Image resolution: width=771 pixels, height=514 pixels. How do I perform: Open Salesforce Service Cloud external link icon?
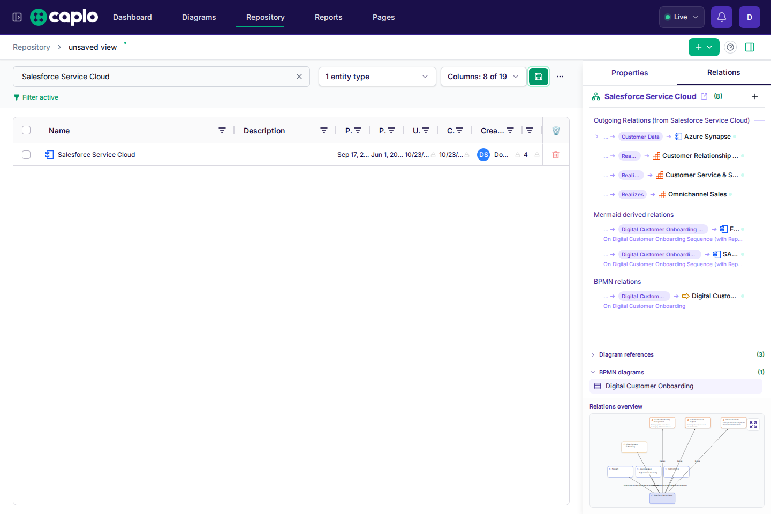pyautogui.click(x=704, y=96)
